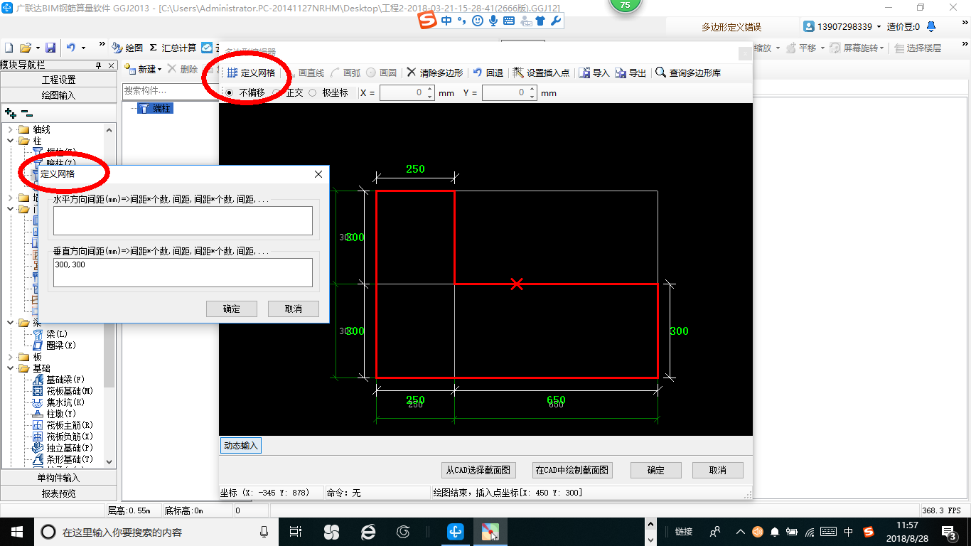The height and width of the screenshot is (546, 971).
Task: Expand the 板 slab folder
Action: 10,357
